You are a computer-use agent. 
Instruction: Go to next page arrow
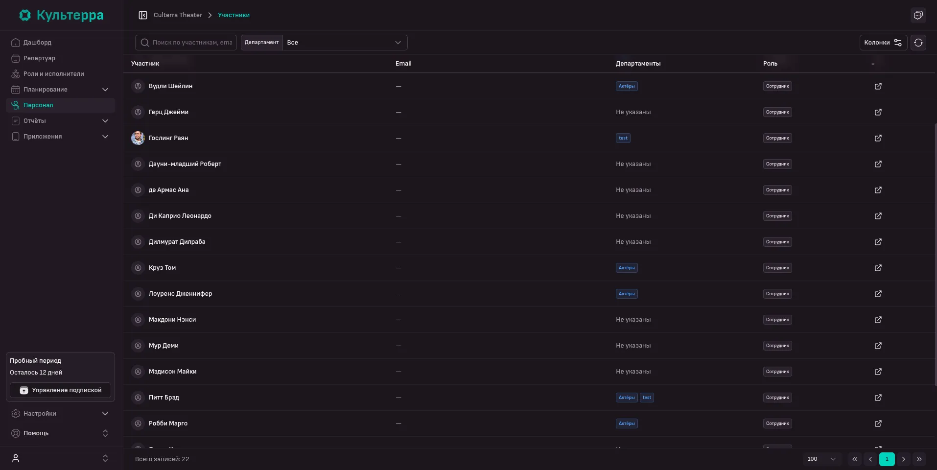tap(904, 459)
